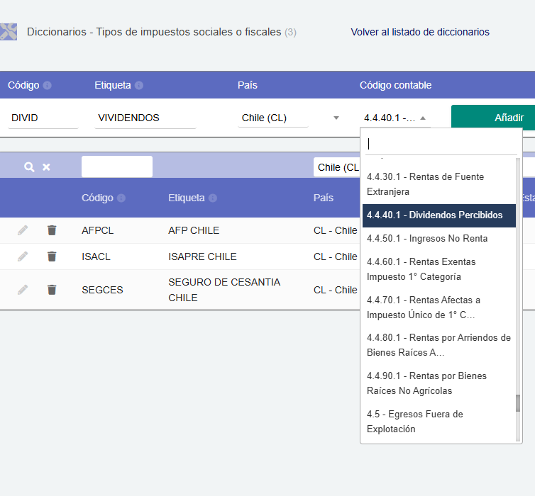The image size is (535, 496).
Task: Delete the ISACL row using the trash icon
Action: [52, 257]
